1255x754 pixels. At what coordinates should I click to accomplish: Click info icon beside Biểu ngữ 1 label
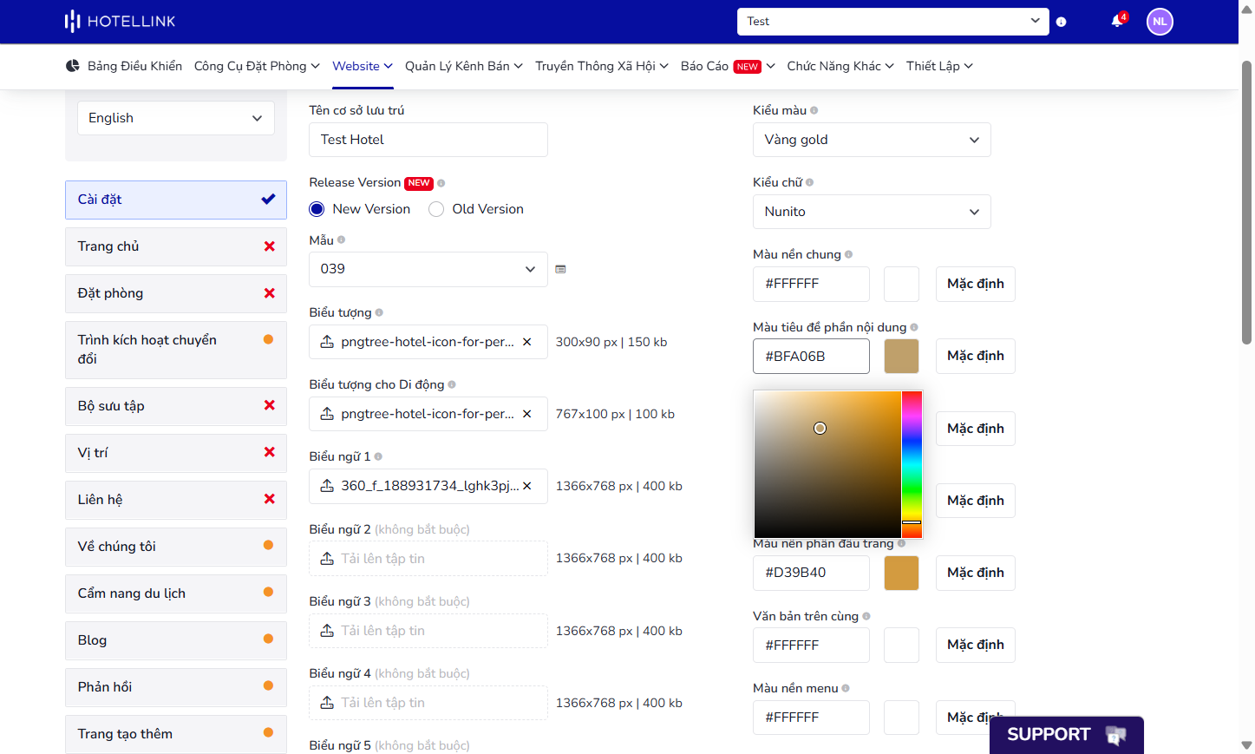(378, 456)
